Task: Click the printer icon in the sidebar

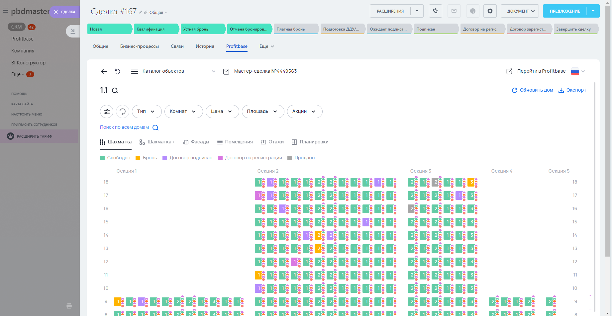Action: coord(69,306)
